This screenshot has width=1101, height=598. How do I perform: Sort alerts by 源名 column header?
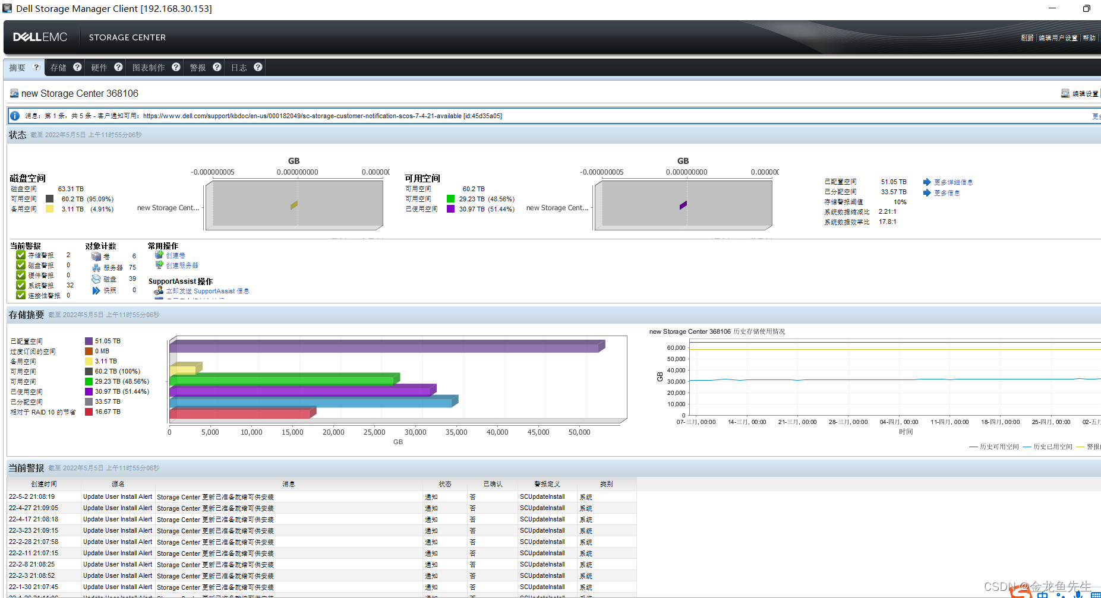click(x=118, y=484)
